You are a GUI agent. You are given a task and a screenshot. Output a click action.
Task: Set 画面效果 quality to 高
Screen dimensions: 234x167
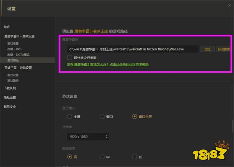(69, 157)
